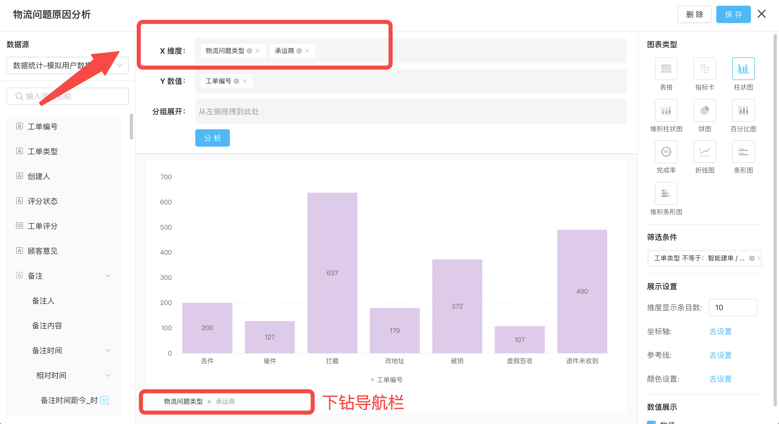The height and width of the screenshot is (424, 779).
Task: Click the right settings panel scrollbar
Action: (775, 221)
